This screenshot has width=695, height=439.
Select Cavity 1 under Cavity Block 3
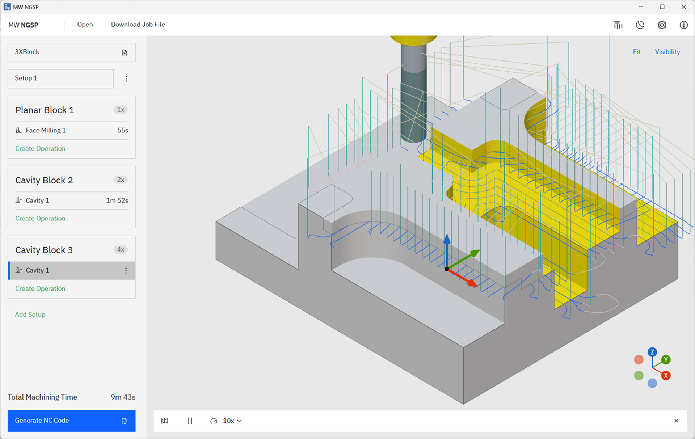click(72, 271)
